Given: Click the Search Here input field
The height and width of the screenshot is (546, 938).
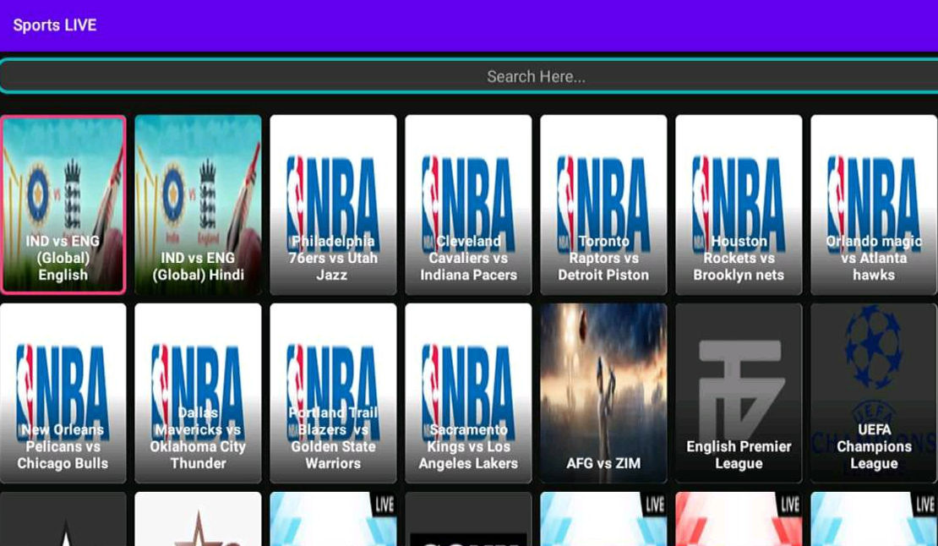Looking at the screenshot, I should [x=470, y=77].
